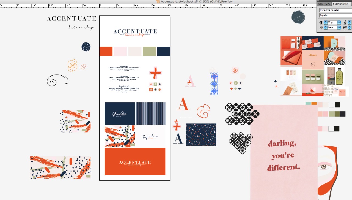Viewport: 352px width, 200px height.
Task: Select the Character panel tab
Action: (341, 4)
